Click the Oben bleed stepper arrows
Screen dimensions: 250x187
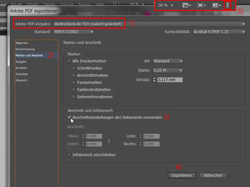point(83,136)
